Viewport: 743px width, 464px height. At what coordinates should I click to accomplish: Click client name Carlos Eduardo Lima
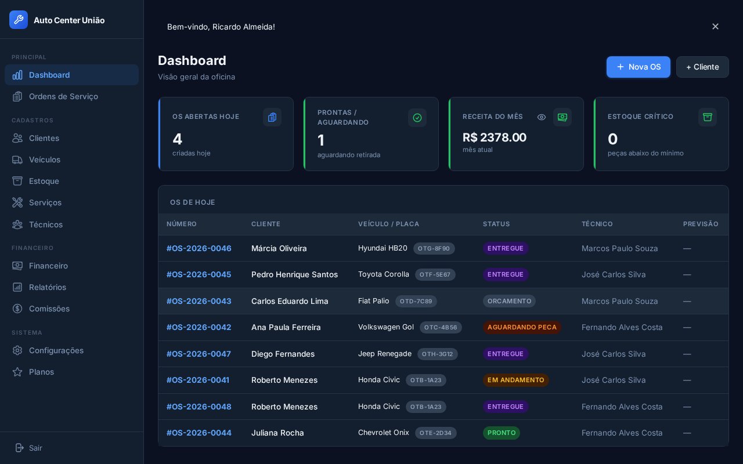tap(290, 301)
